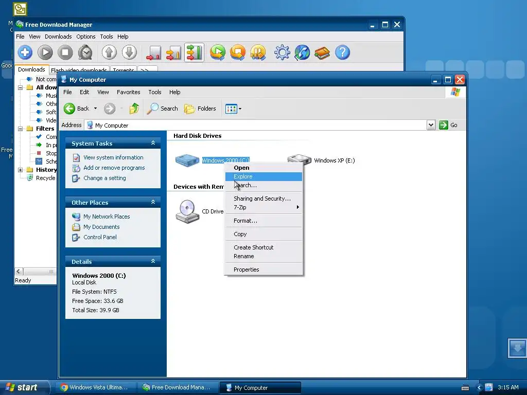Switch to Windows Vista Ultima taskbar button

coord(96,387)
